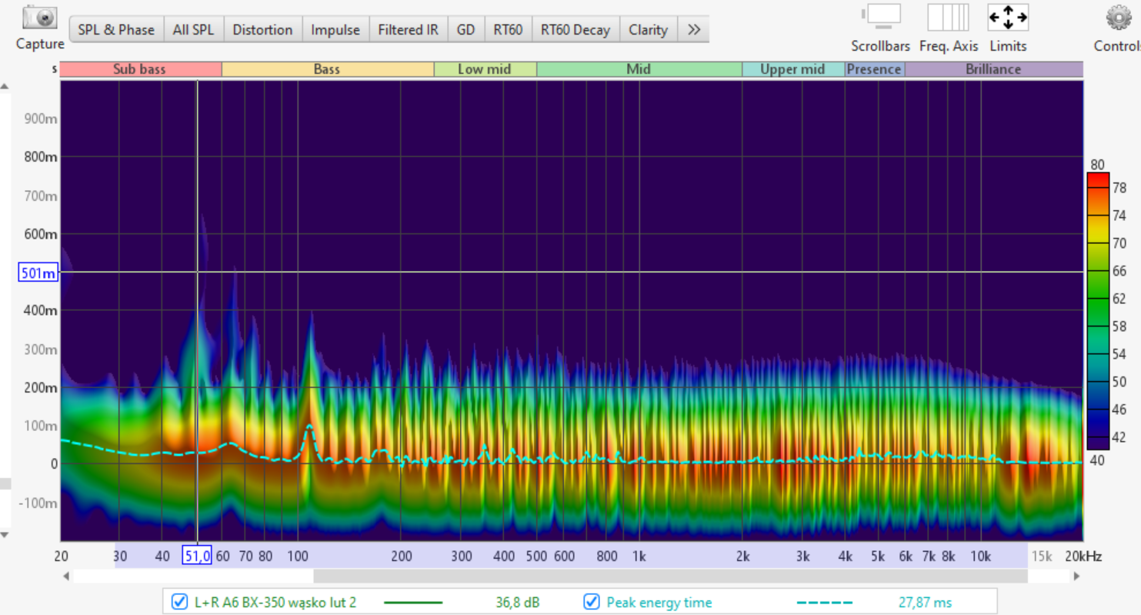Click the 20kHz frequency axis label

[1084, 557]
